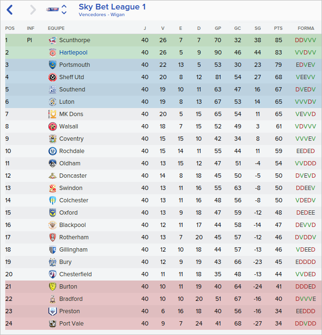Sort table by the PTS column

(x=278, y=28)
